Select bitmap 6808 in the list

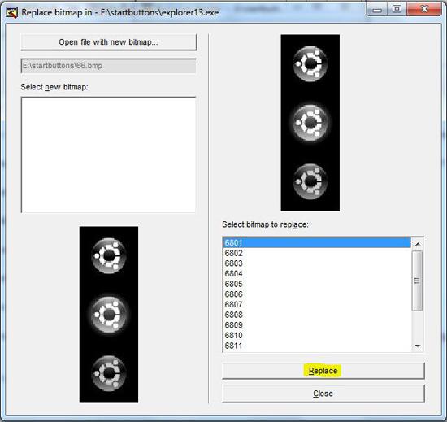(x=316, y=315)
